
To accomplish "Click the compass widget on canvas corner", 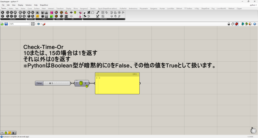I will coord(253,130).
